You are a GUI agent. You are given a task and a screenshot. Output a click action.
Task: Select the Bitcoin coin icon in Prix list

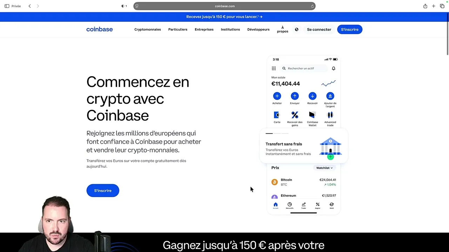pyautogui.click(x=275, y=182)
